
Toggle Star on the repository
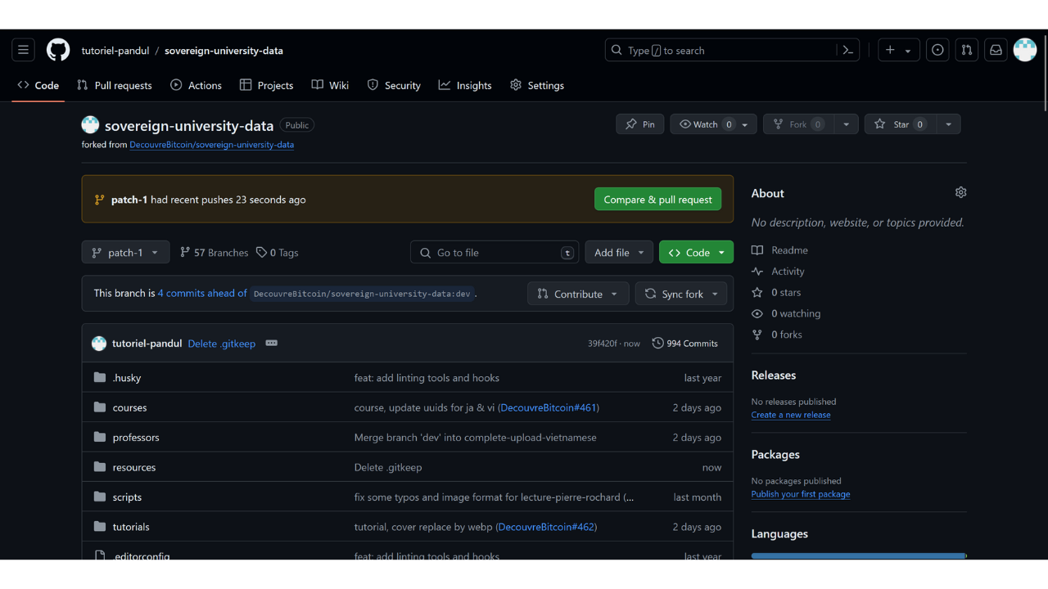901,124
